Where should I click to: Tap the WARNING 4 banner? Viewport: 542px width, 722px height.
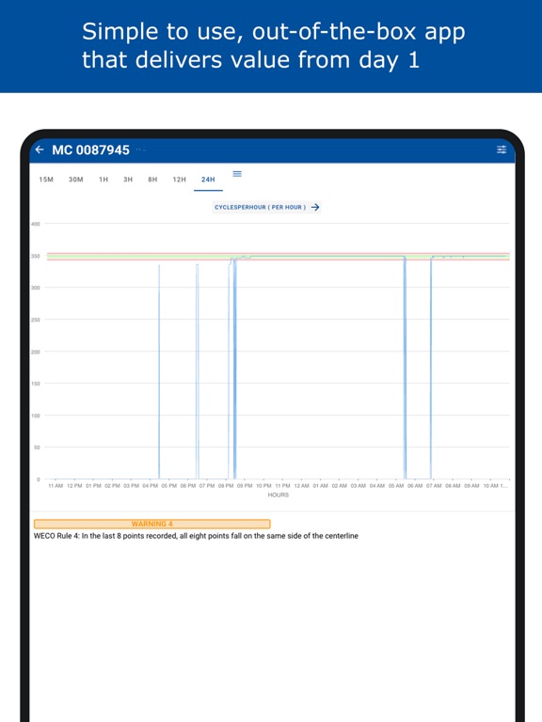pyautogui.click(x=152, y=524)
